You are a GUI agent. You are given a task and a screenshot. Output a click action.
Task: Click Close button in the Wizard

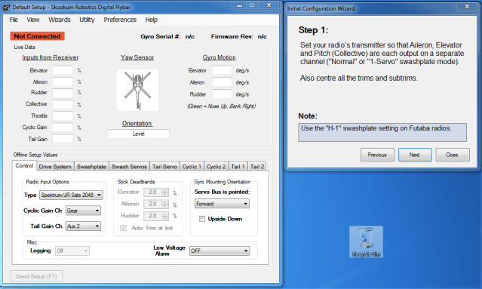[453, 155]
